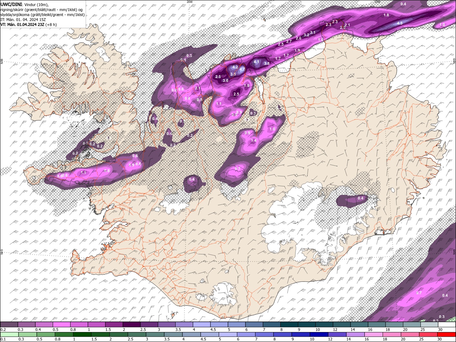The image size is (456, 342).
Task: Click the 'VT: Mán. 01.04.2024 23Z' valid time
Action: tap(22, 25)
